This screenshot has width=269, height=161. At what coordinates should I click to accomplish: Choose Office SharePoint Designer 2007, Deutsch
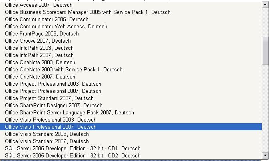pos(131,105)
